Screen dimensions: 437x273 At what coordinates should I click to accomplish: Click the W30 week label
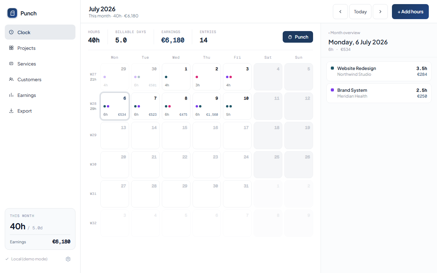pyautogui.click(x=93, y=164)
